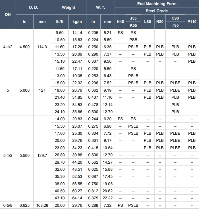
Task: Click the O.D. value 139.7 mm
Action: pyautogui.click(x=42, y=155)
